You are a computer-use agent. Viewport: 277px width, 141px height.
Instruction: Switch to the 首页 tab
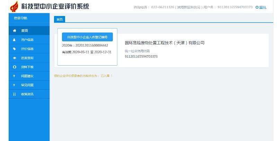coord(60,19)
